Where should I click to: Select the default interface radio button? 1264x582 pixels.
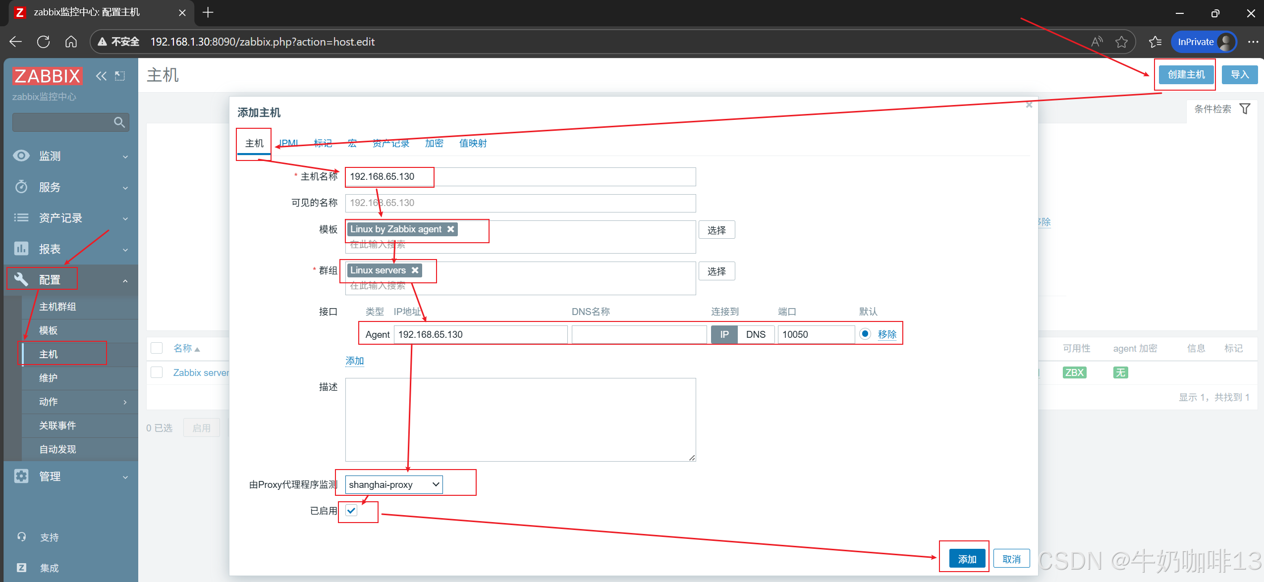(x=865, y=334)
